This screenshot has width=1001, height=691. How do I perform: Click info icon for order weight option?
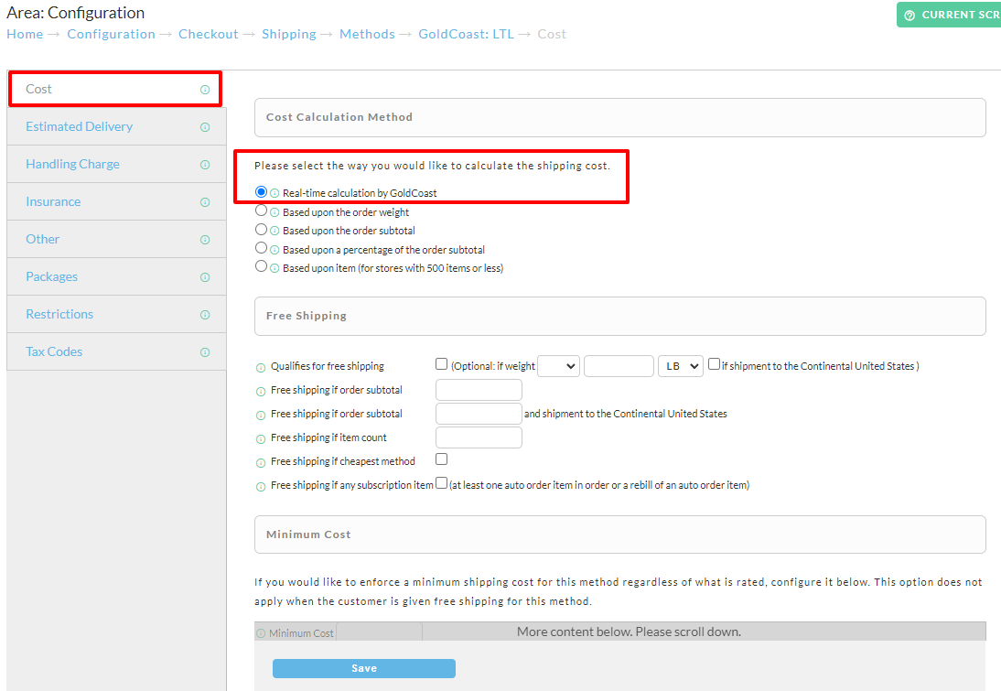tap(274, 212)
